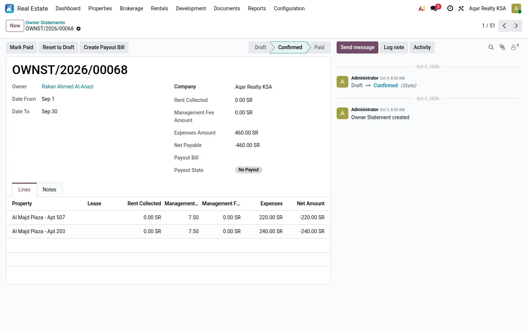The height and width of the screenshot is (330, 528).
Task: Open the debug tools icon
Action: (x=461, y=8)
